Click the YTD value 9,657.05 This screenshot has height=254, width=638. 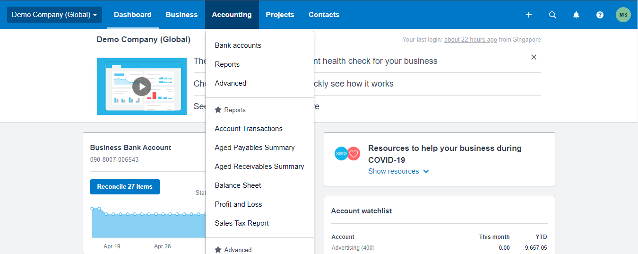(x=535, y=248)
